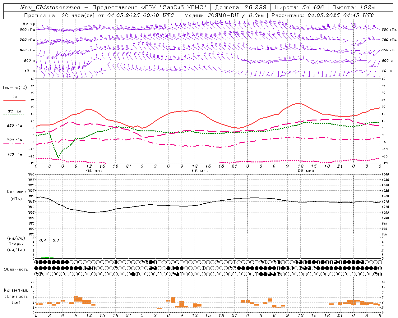
Task: Click the Тем-ра(°C) panel label
Action: pos(15,88)
